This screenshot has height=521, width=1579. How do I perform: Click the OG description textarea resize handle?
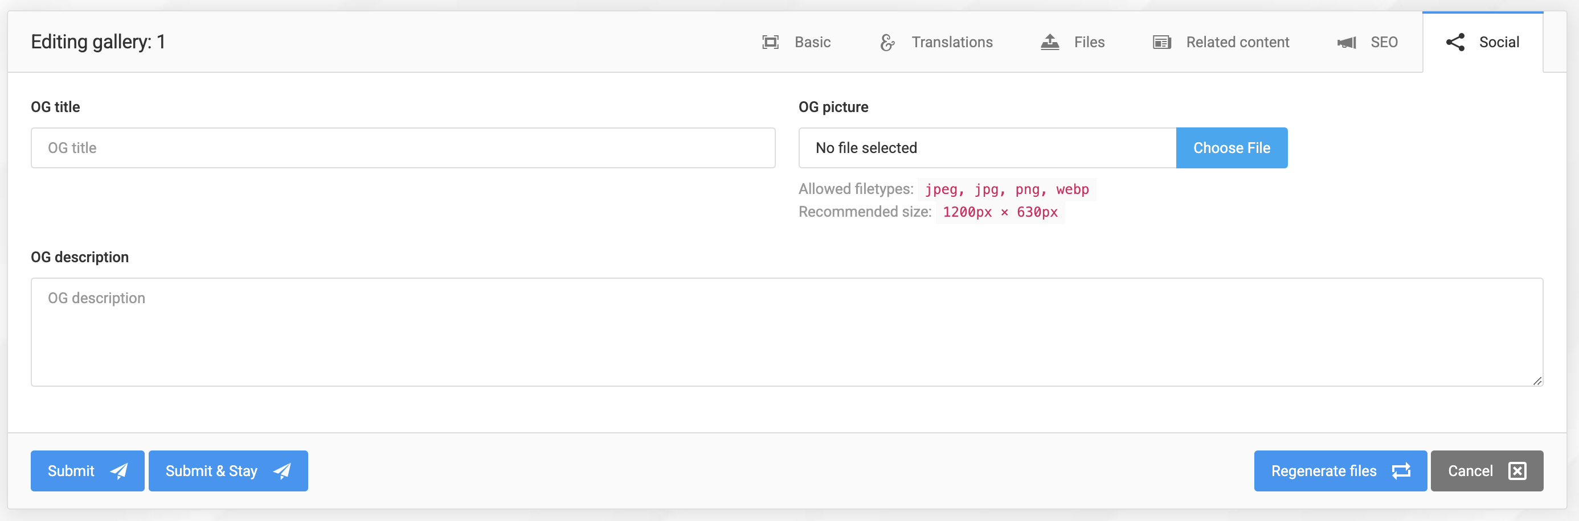tap(1537, 381)
